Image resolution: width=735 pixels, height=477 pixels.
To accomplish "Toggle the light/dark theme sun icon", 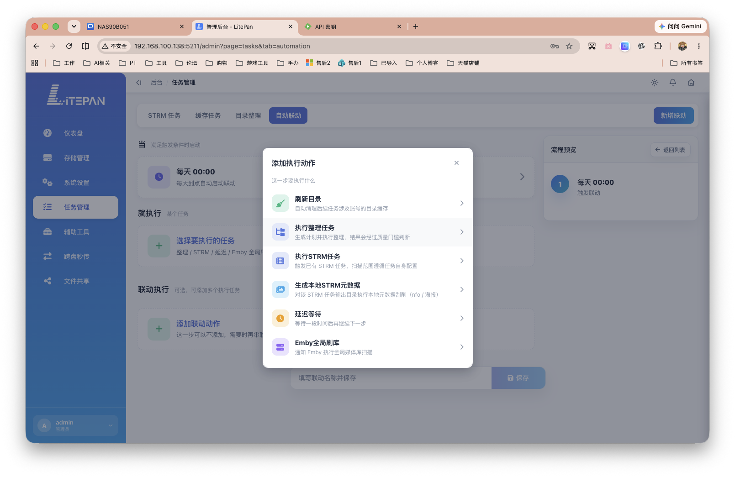I will [x=655, y=83].
